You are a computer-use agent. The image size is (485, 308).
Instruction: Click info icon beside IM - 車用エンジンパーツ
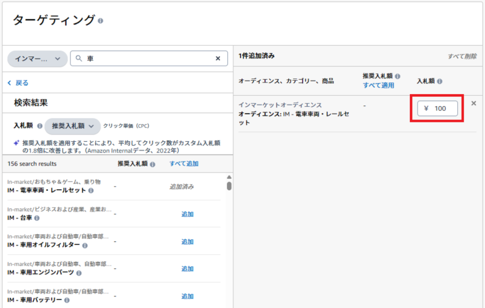[79, 273]
